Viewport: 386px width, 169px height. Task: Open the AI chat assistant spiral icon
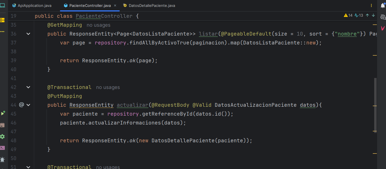(383, 17)
